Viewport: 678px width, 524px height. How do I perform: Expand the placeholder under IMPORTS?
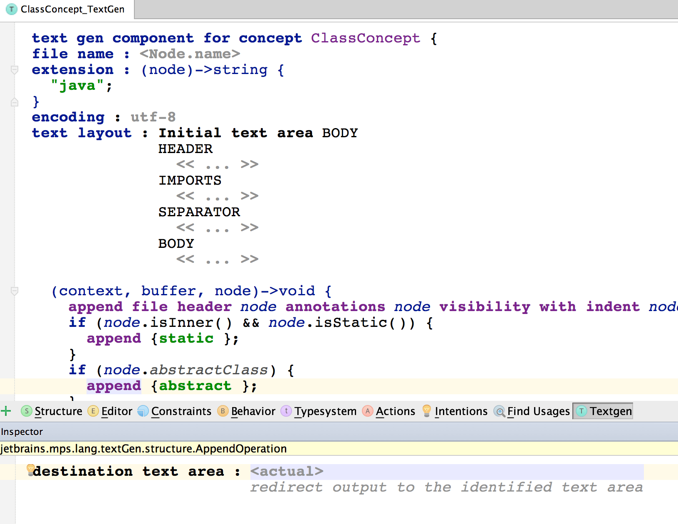[217, 196]
